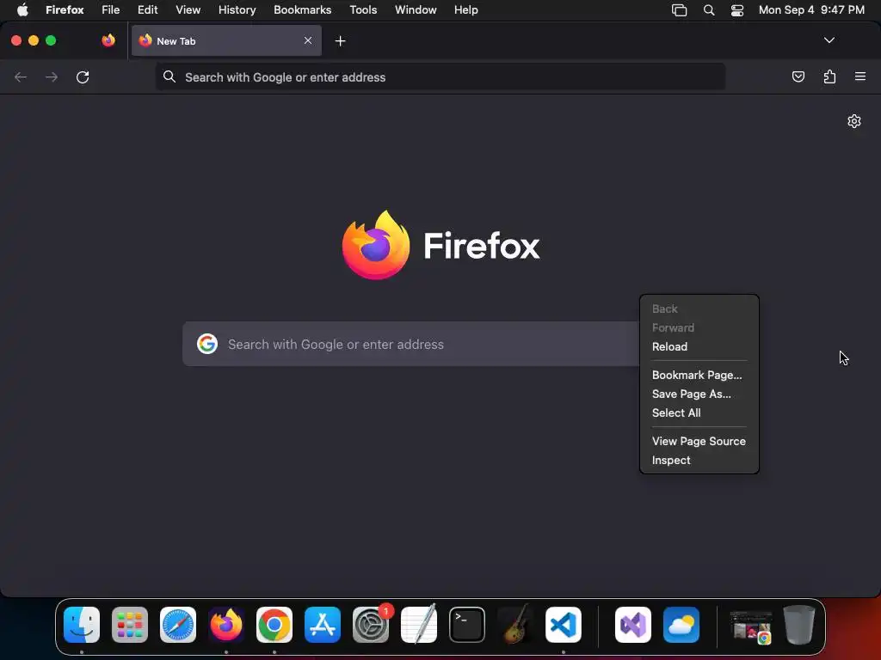This screenshot has height=660, width=881.
Task: Open Visual Studio purple icon in Dock
Action: (x=633, y=625)
